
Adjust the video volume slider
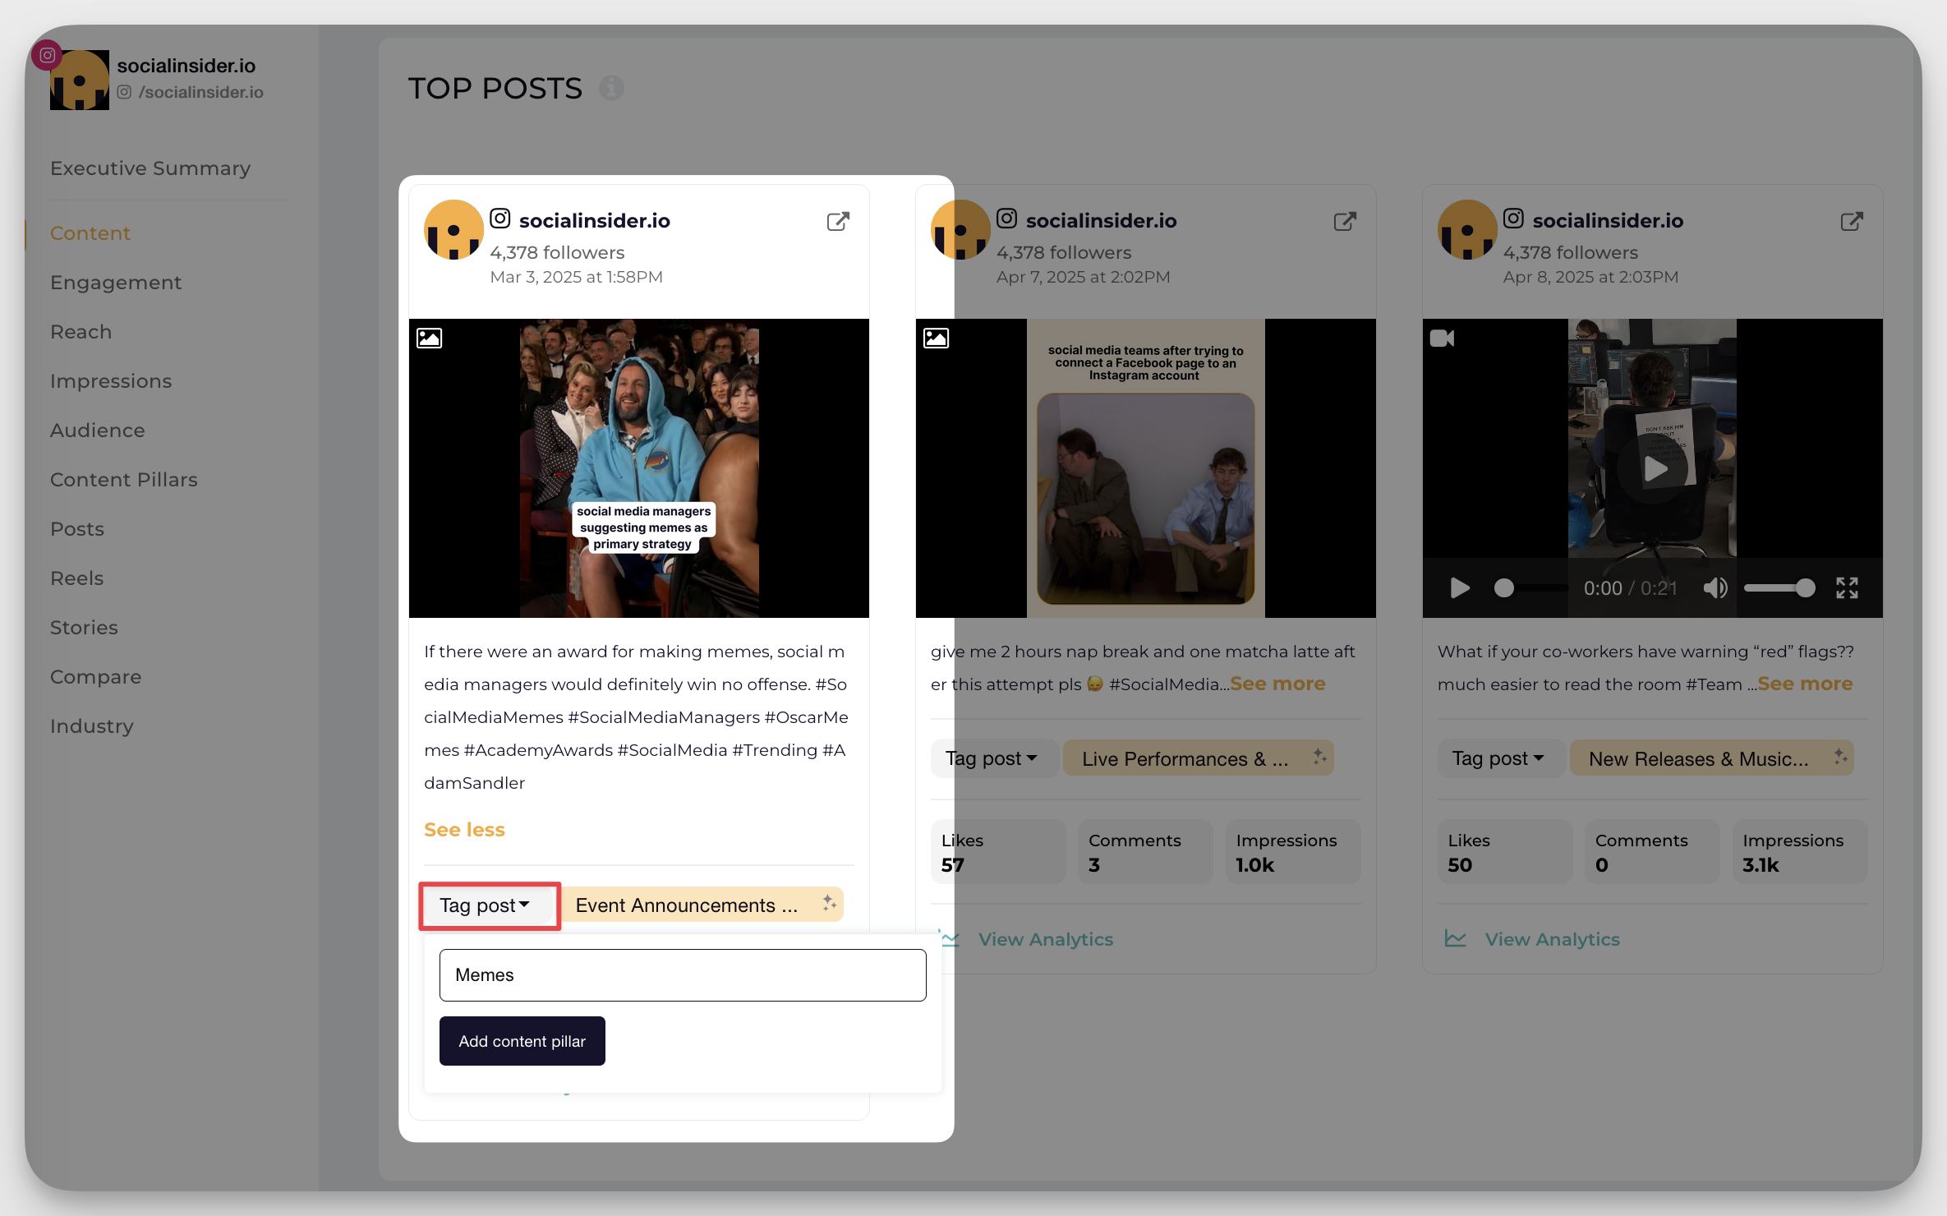1779,588
